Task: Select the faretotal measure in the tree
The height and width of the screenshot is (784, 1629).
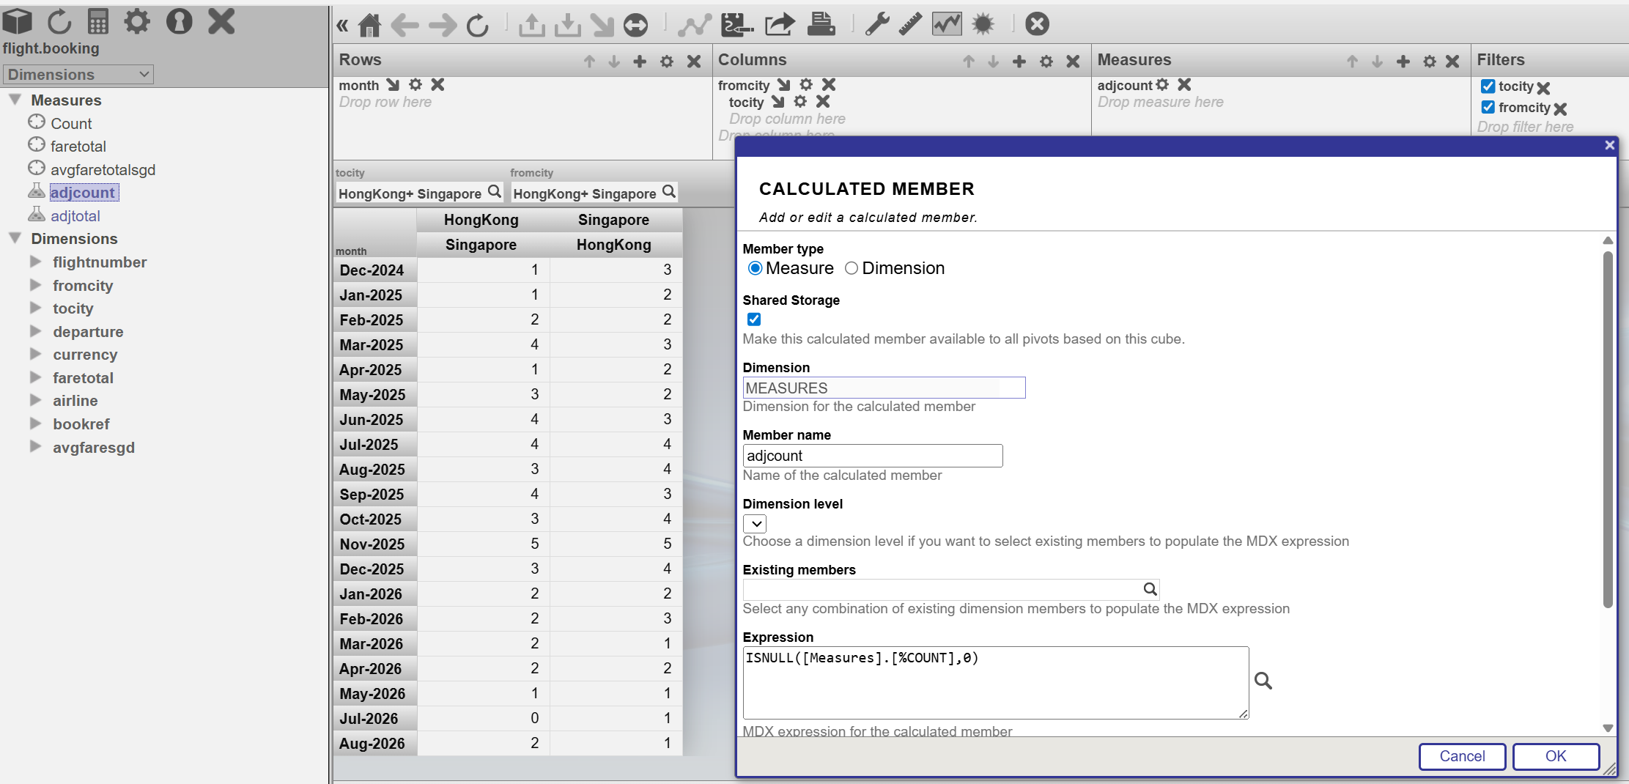Action: coord(78,147)
